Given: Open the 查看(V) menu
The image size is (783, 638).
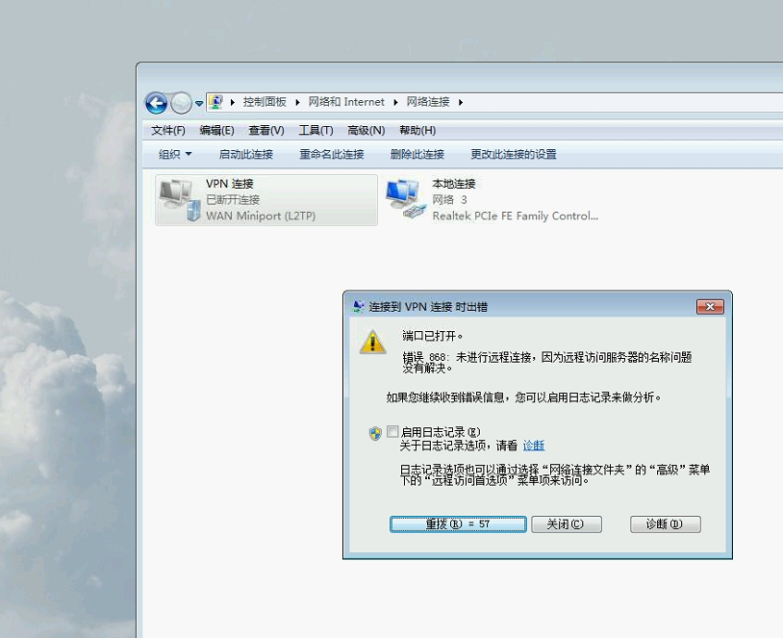Looking at the screenshot, I should (266, 131).
